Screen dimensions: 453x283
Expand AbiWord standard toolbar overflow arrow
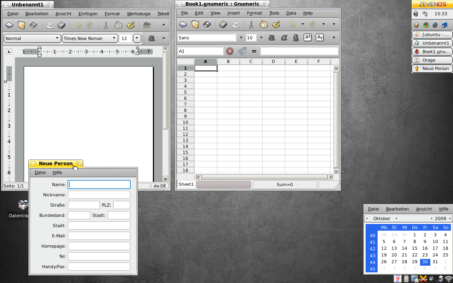click(x=164, y=25)
